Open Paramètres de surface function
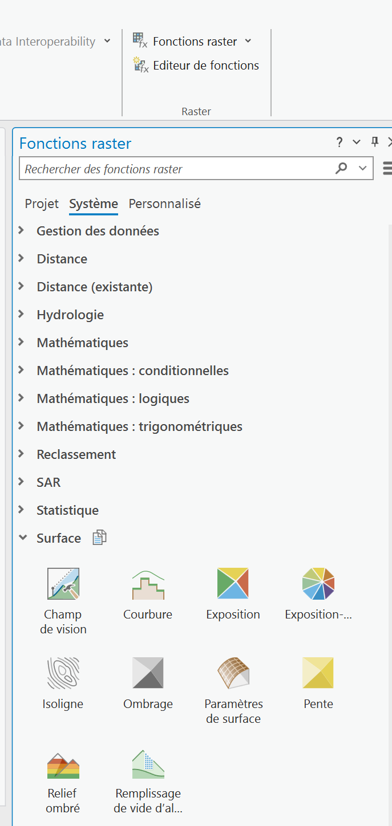This screenshot has height=826, width=392. [x=233, y=673]
